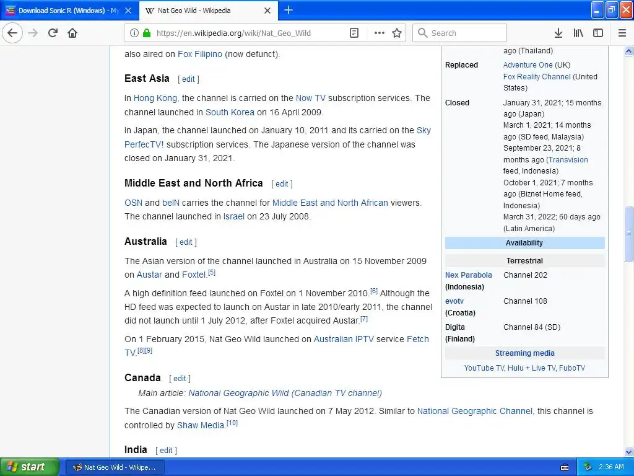Screen dimensions: 634x476
Task: Open the Firefox home page
Action: [72, 33]
